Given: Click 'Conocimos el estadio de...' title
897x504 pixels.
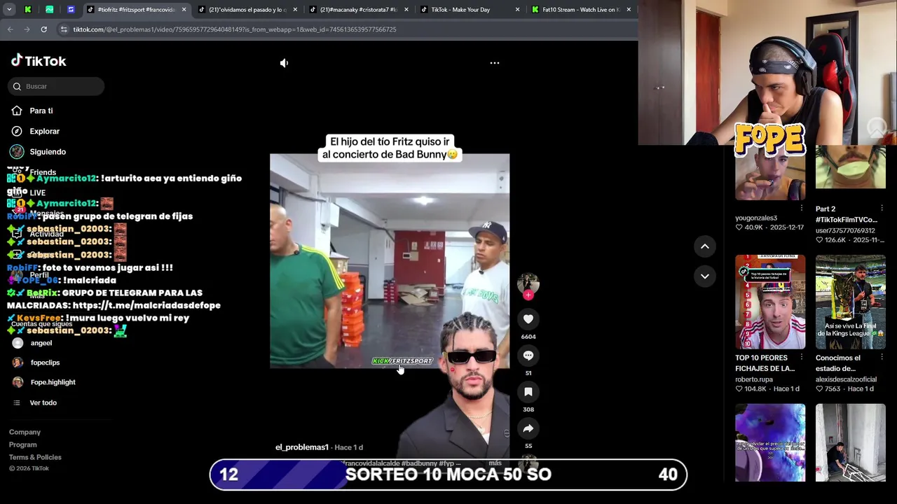Looking at the screenshot, I should click(838, 363).
